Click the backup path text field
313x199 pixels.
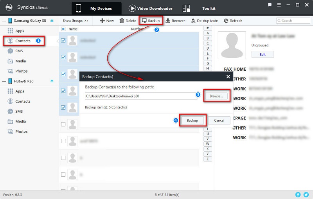141,96
